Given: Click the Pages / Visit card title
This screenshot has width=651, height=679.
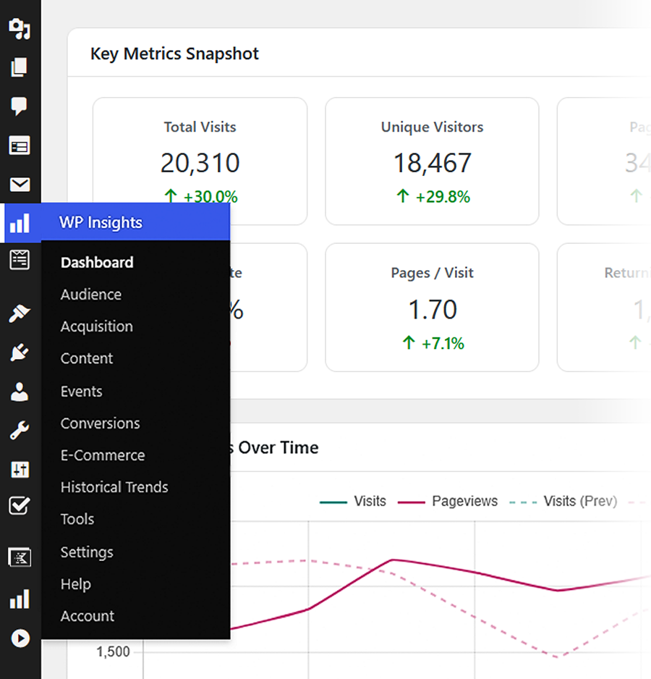Looking at the screenshot, I should point(432,273).
